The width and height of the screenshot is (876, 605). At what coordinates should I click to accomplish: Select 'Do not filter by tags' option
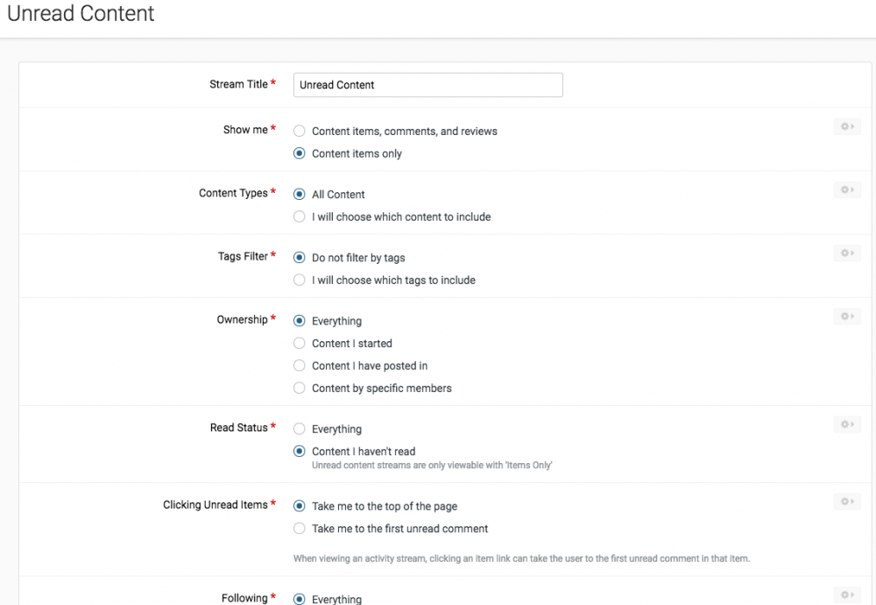[300, 257]
